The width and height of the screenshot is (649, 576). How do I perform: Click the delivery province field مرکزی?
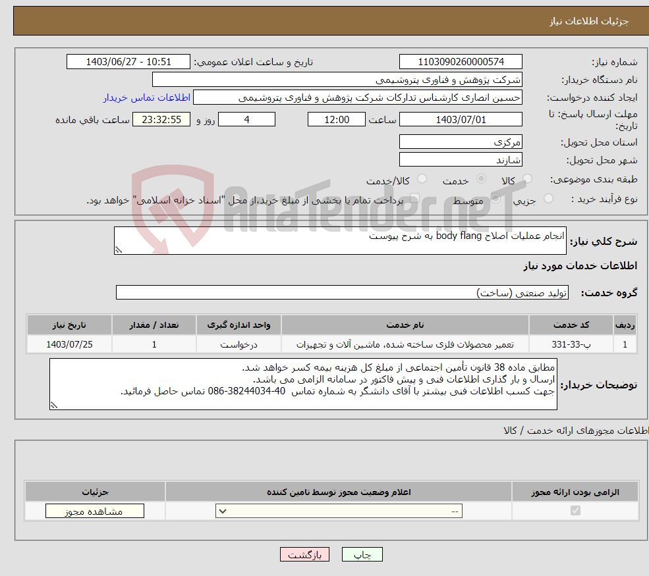461,142
